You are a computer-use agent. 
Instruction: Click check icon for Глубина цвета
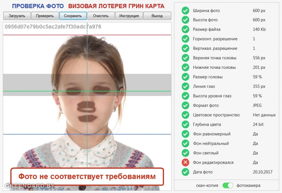(185, 125)
